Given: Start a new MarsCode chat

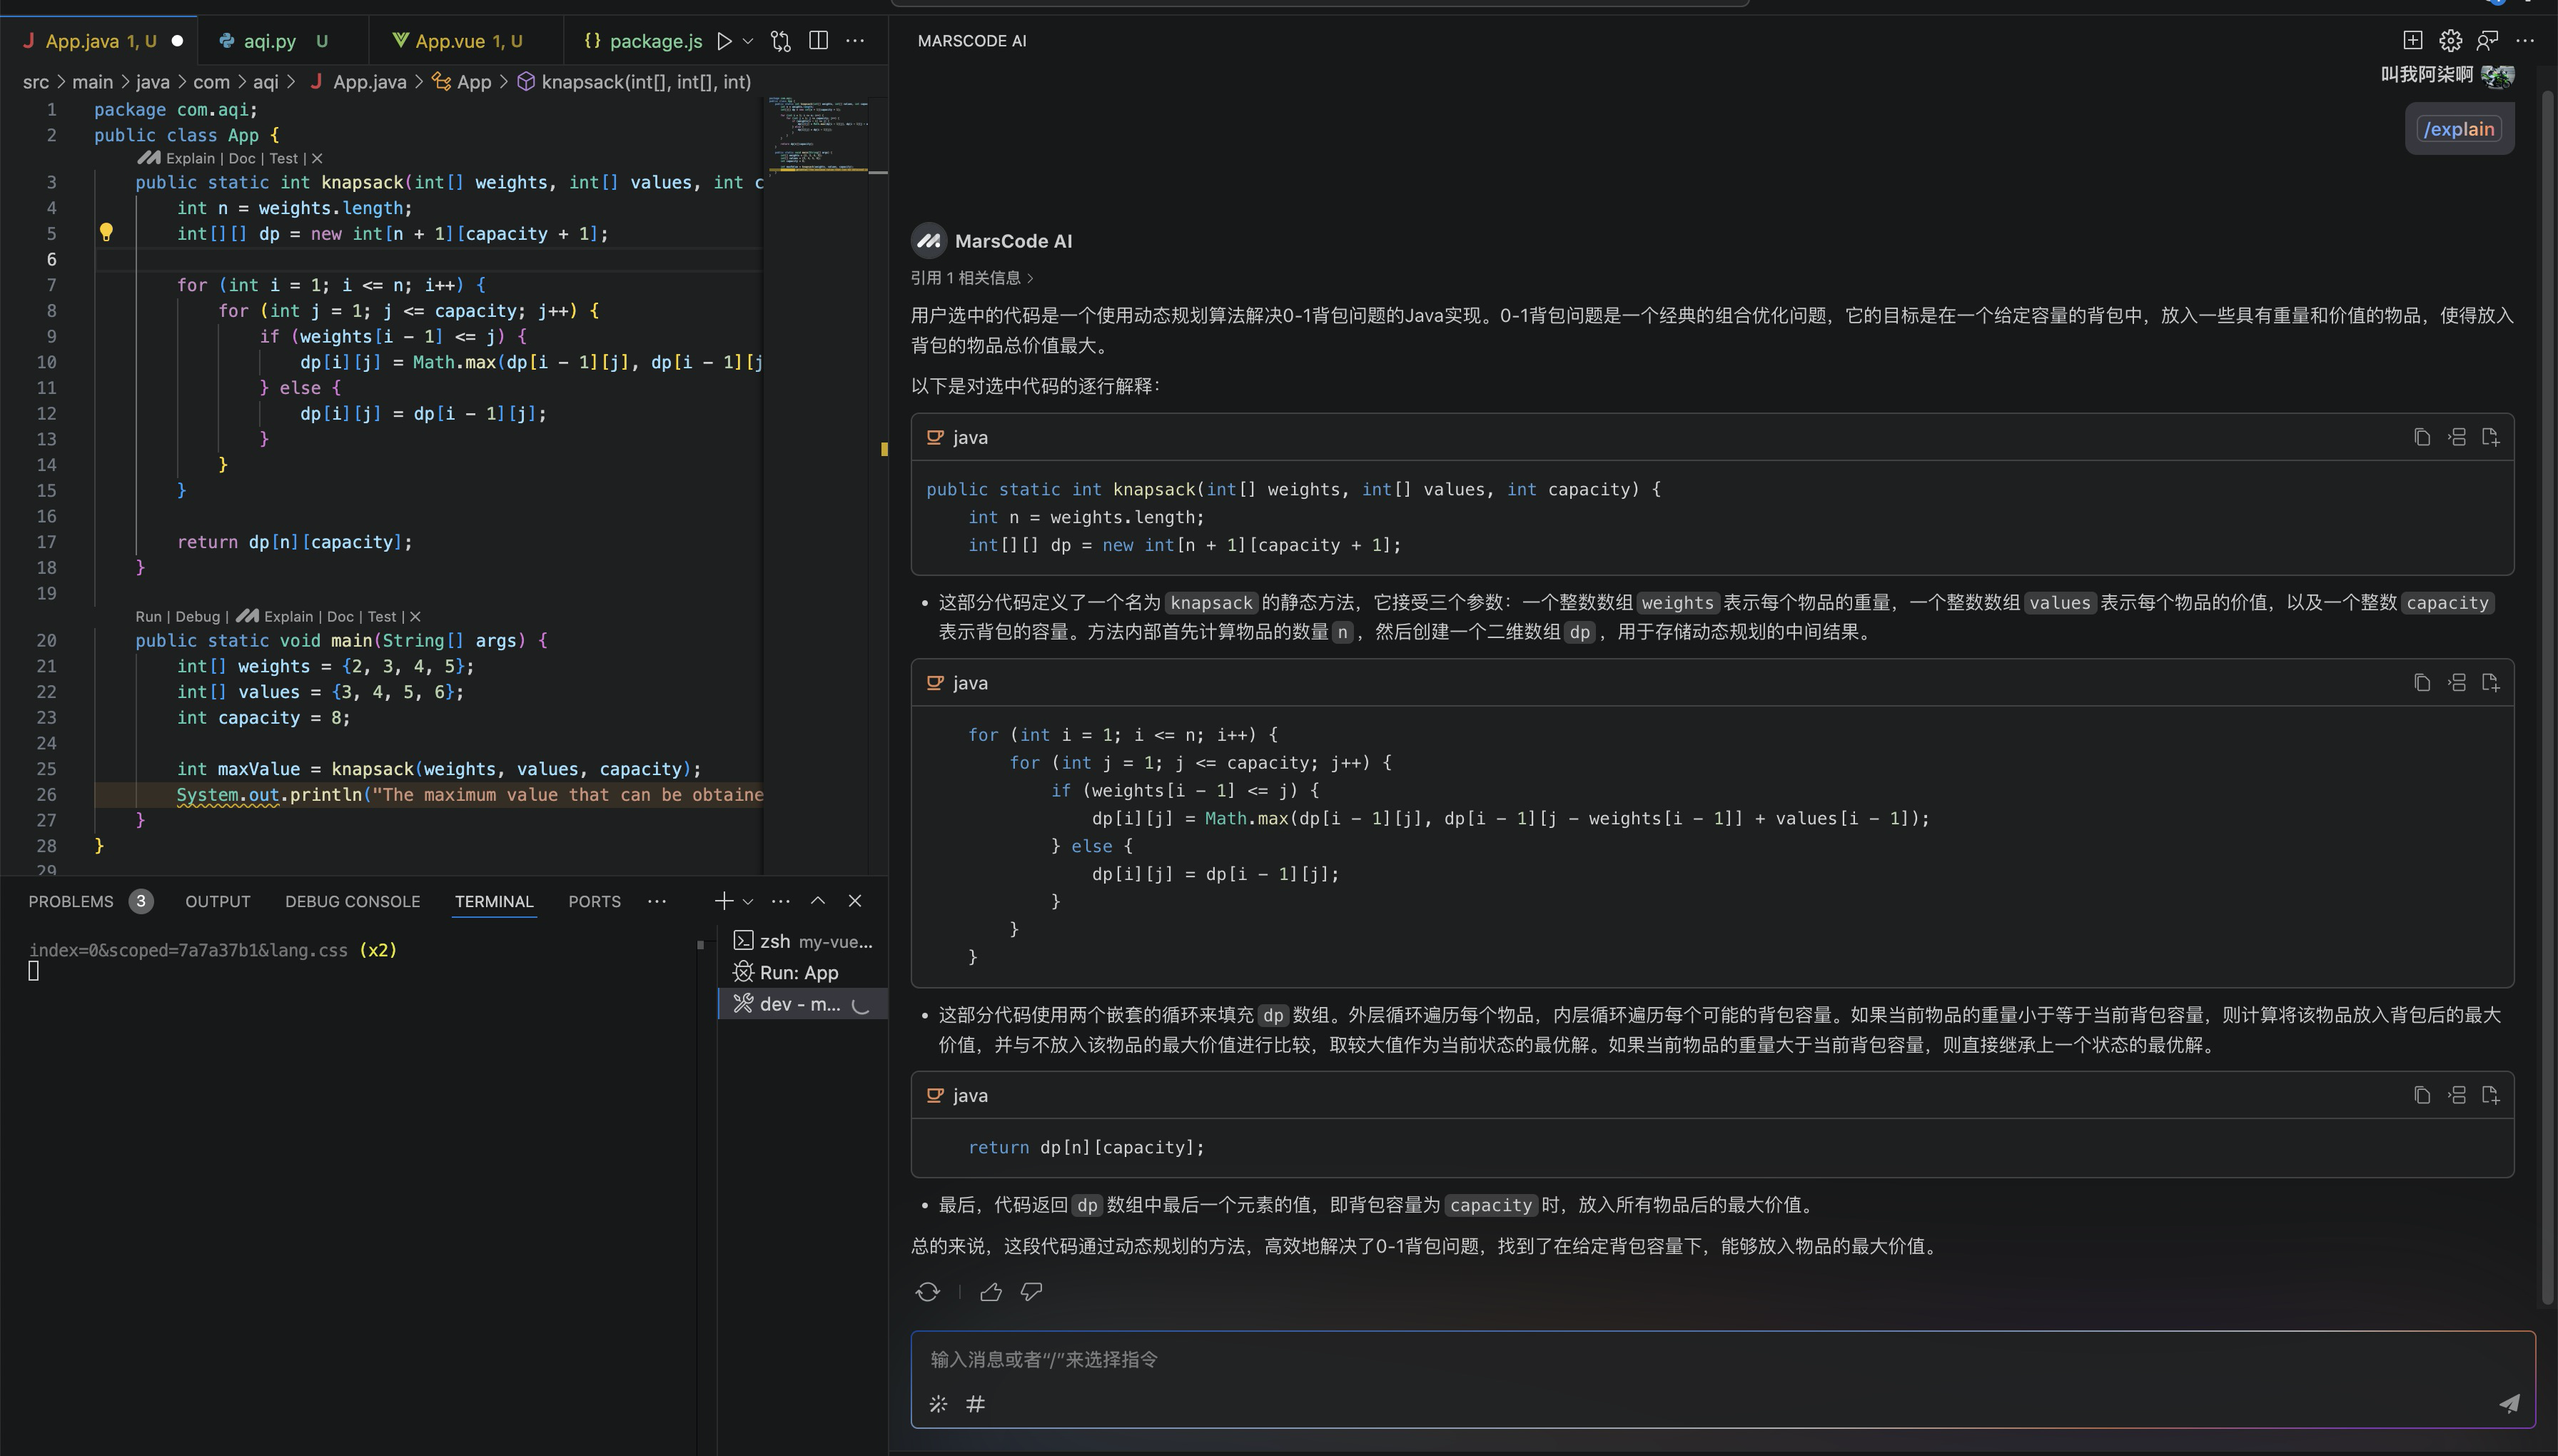Looking at the screenshot, I should tap(2412, 41).
